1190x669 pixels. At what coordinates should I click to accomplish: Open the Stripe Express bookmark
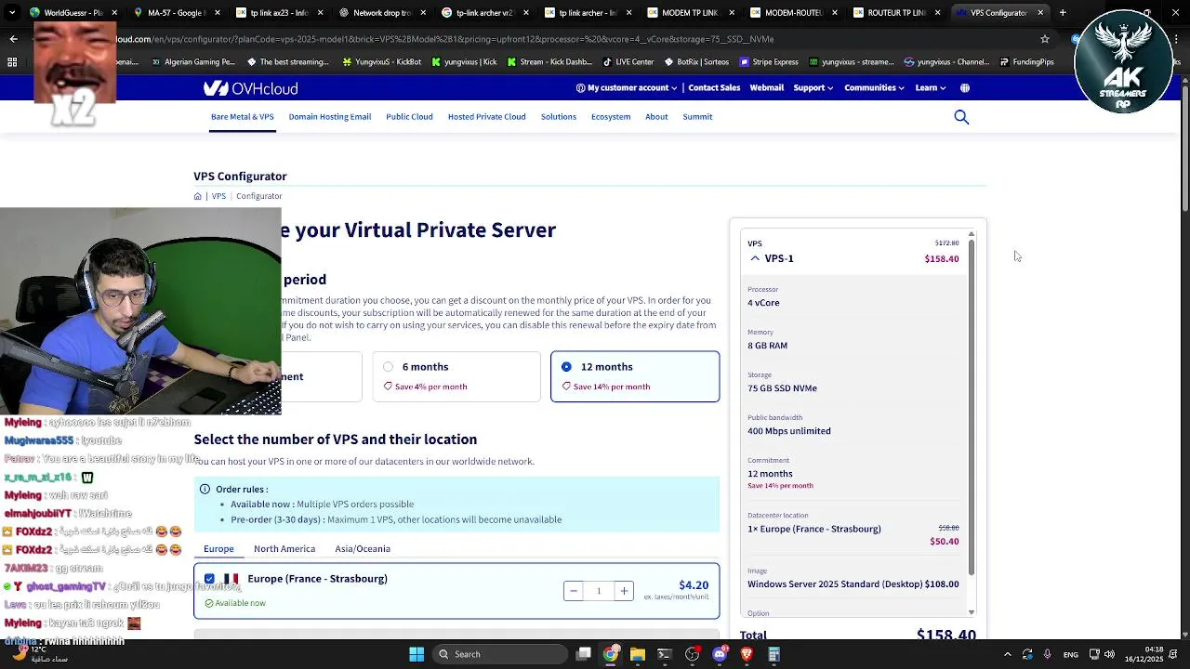[769, 62]
